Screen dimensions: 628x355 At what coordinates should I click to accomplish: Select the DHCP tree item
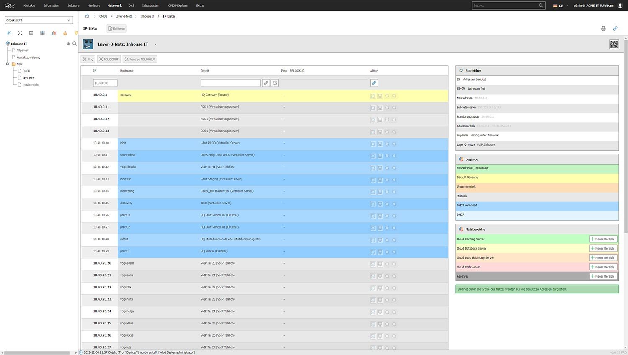(26, 71)
